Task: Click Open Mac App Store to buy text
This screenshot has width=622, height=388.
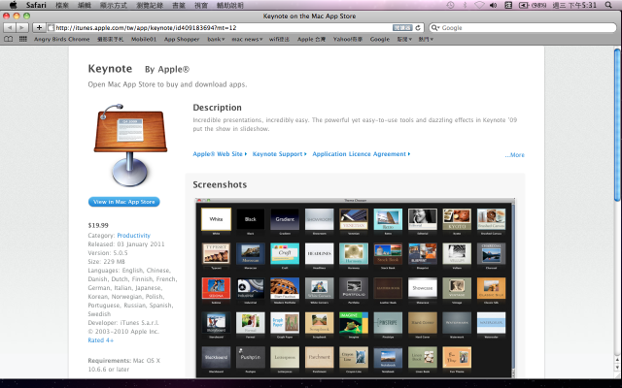Action: tap(167, 84)
